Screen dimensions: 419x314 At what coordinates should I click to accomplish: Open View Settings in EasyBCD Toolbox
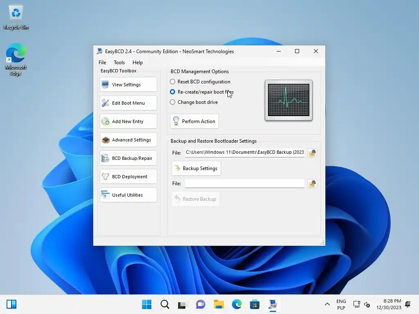coord(128,85)
